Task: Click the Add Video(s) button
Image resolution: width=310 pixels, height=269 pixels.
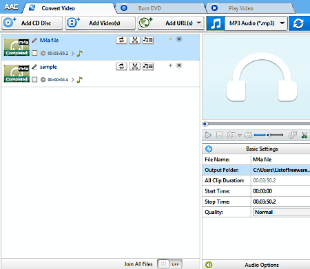Action: click(100, 23)
